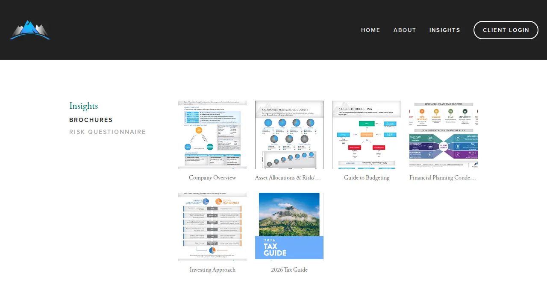Open the 2026 Tax Guide cover image
547x307 pixels.
click(289, 227)
